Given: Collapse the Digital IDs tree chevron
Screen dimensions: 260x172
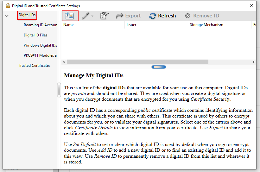Looking at the screenshot, I should pyautogui.click(x=7, y=16).
